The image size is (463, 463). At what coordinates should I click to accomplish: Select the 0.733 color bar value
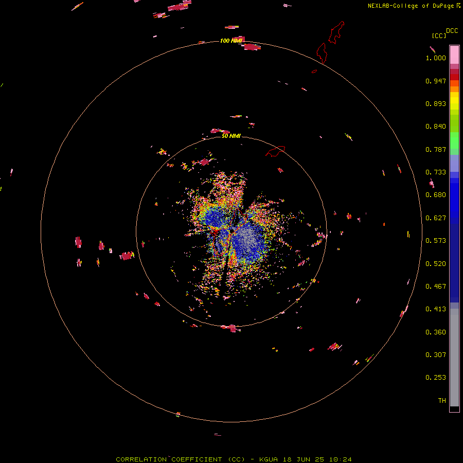pyautogui.click(x=436, y=172)
